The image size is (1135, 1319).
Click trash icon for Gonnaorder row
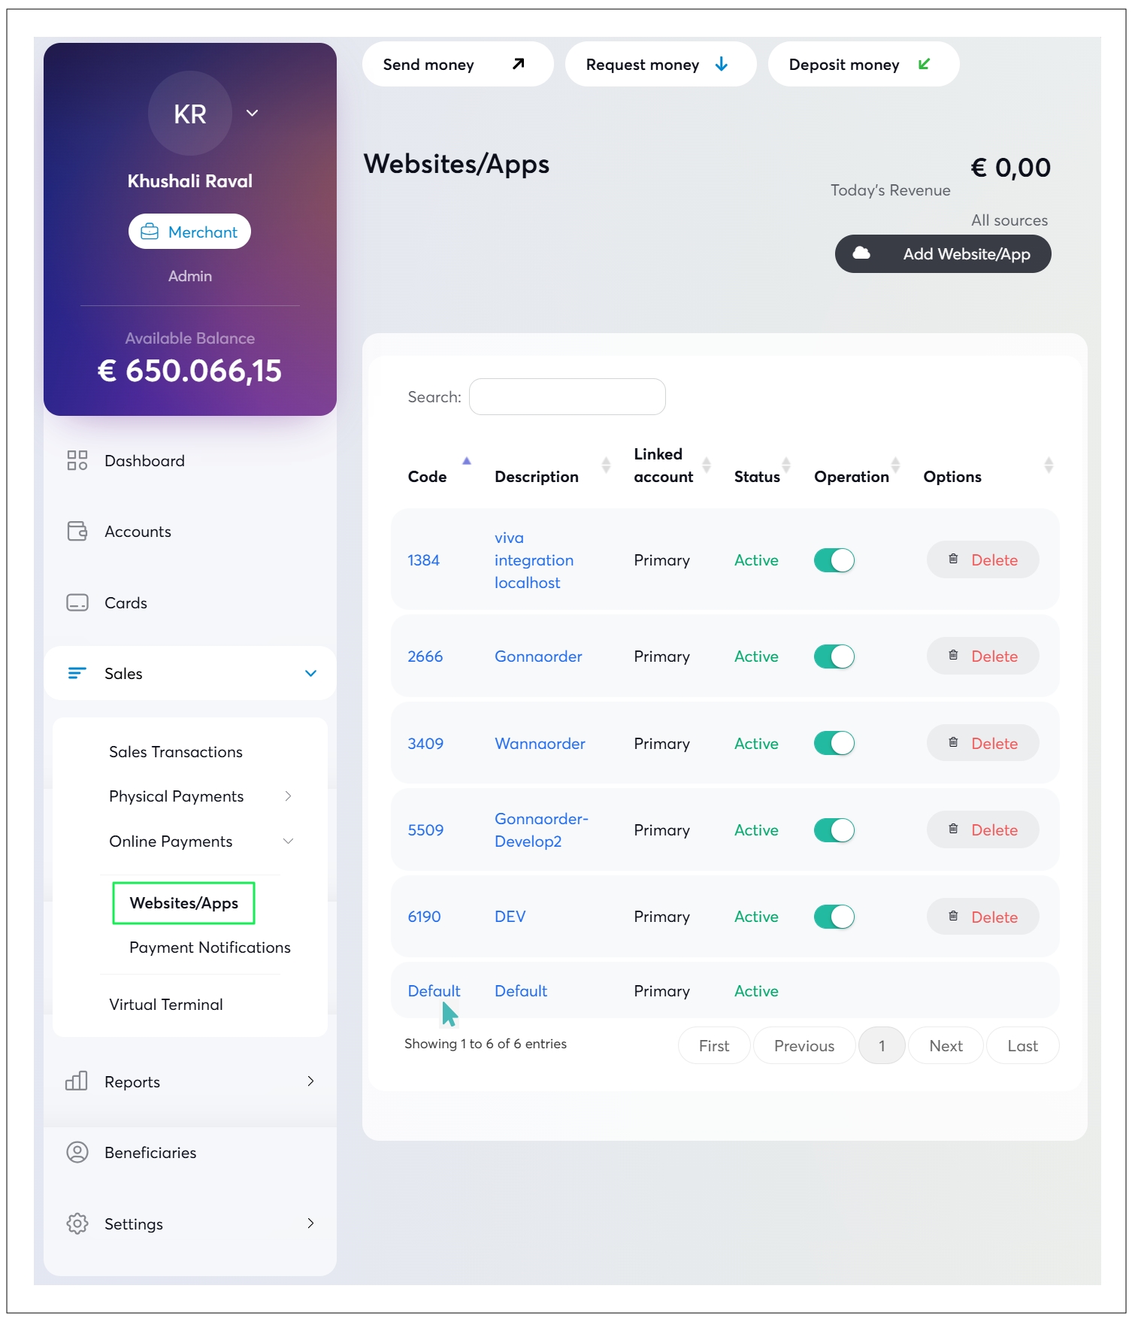point(953,655)
